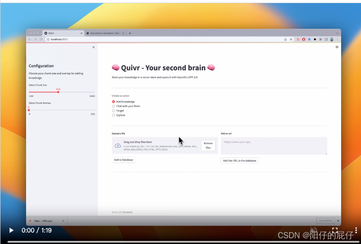Toggle the browser side panel icon
Viewport: 361px width, 244px height.
point(326,39)
